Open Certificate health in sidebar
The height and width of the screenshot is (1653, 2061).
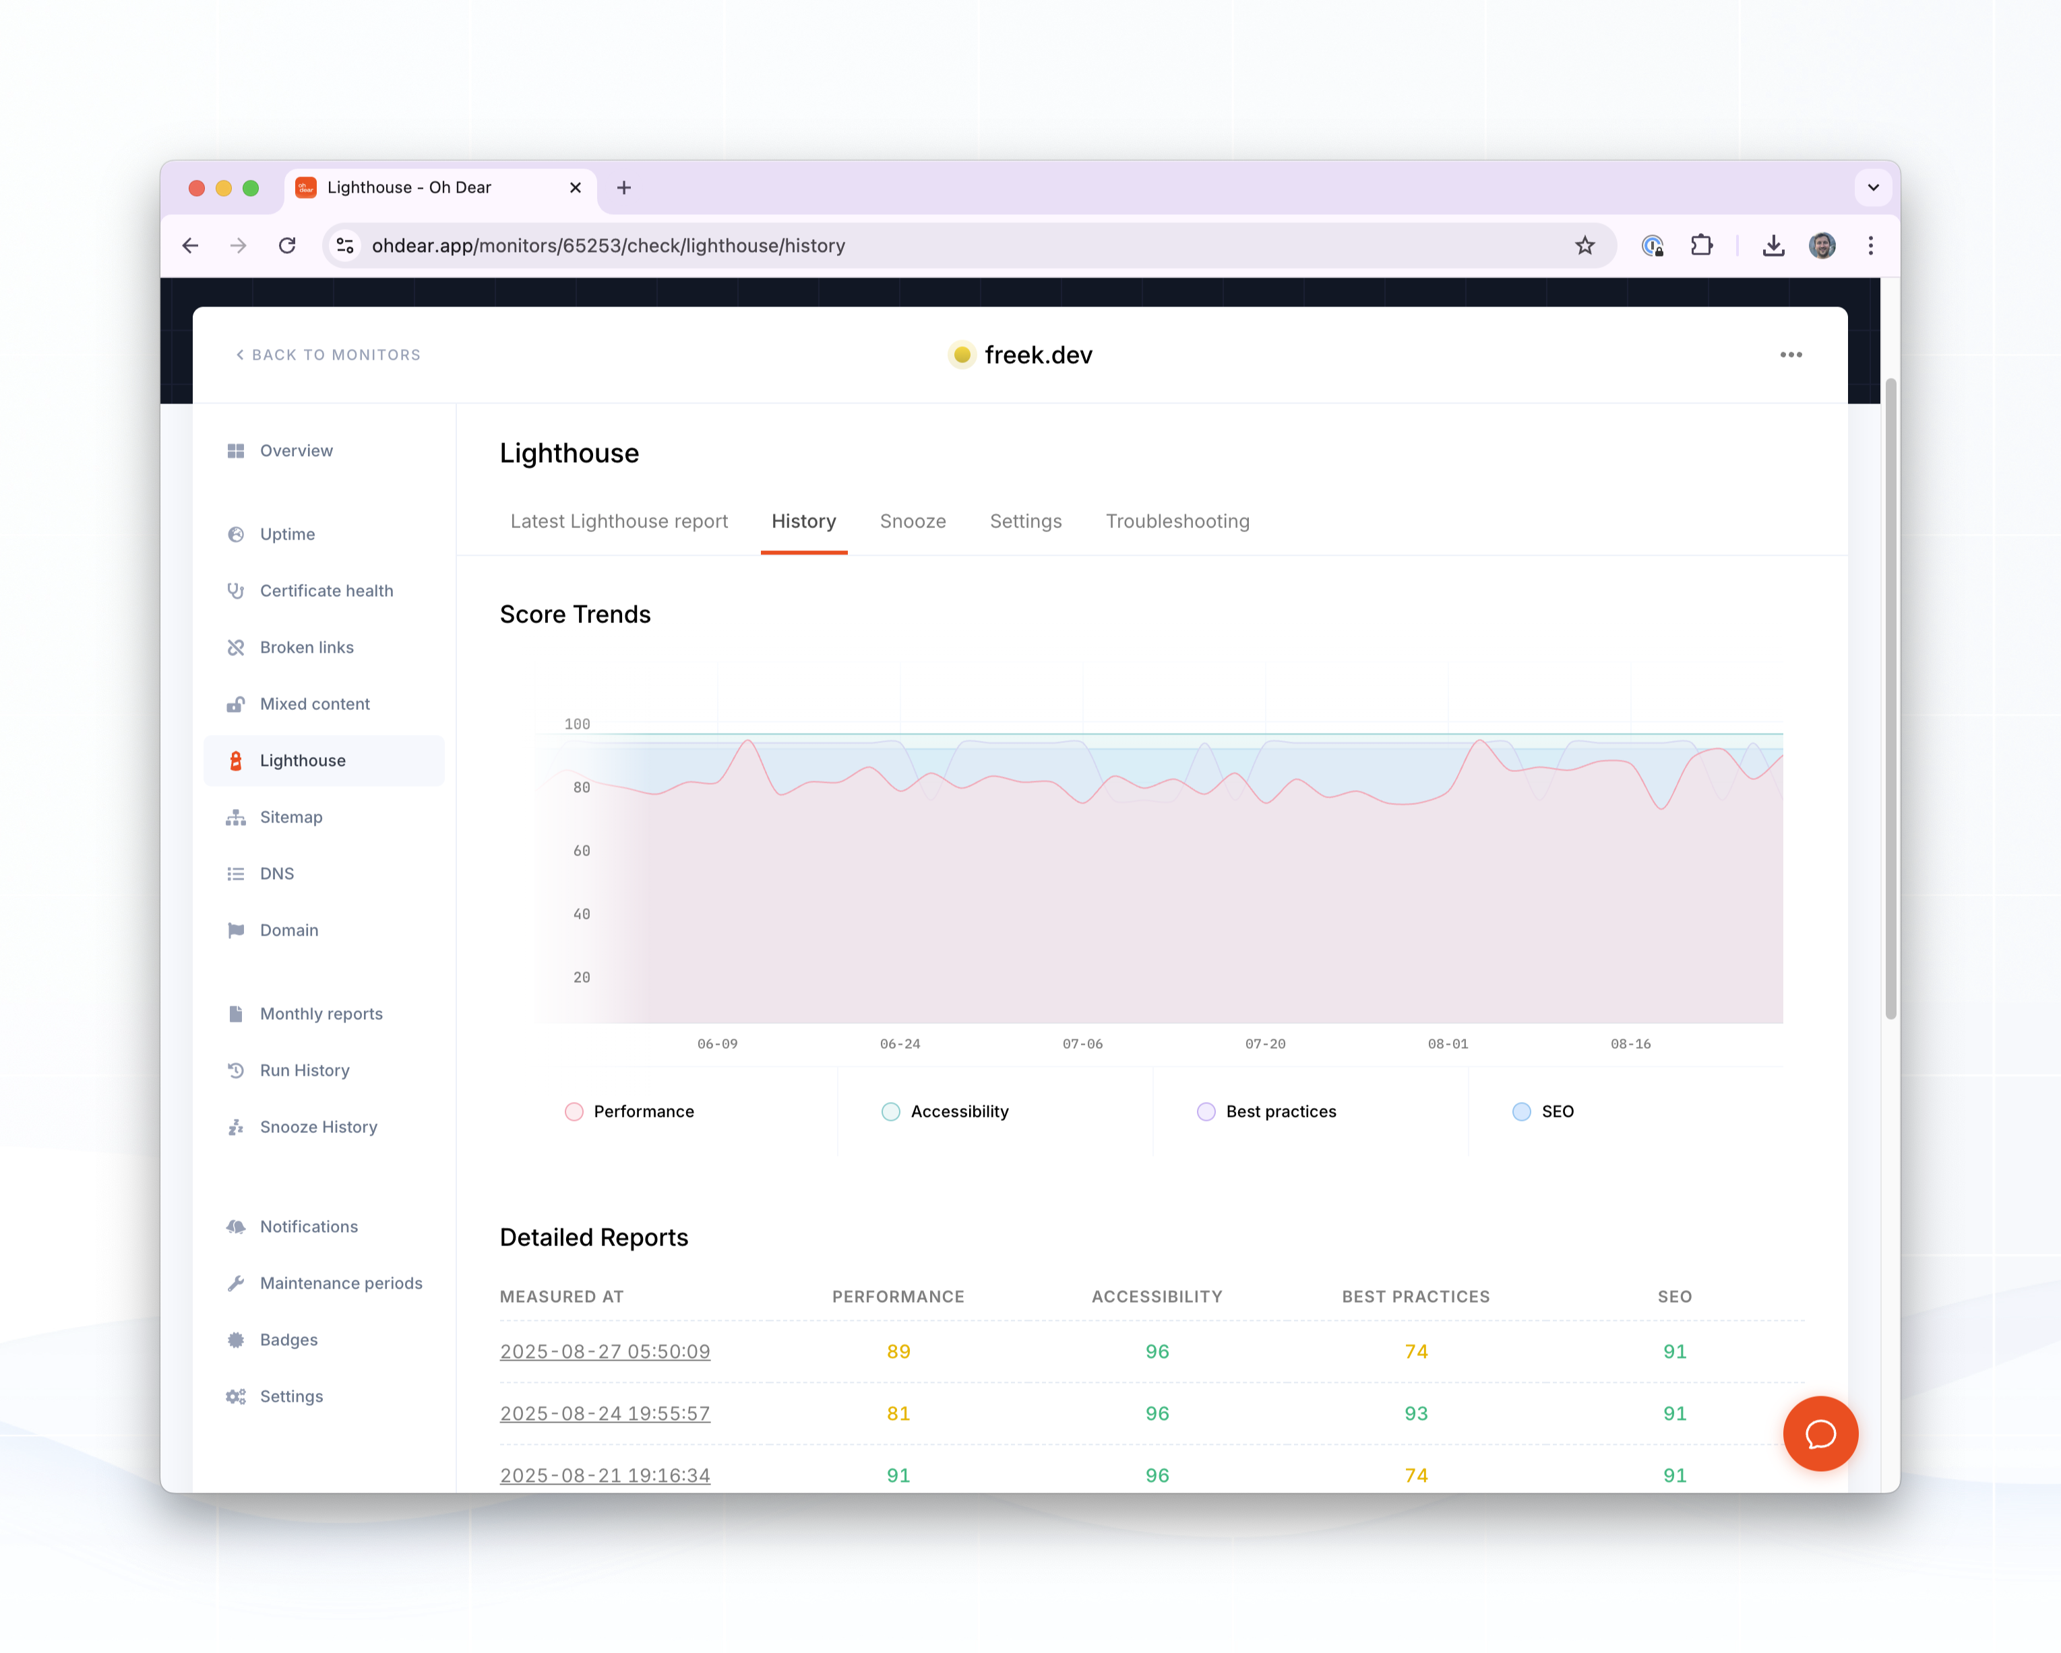(x=325, y=591)
